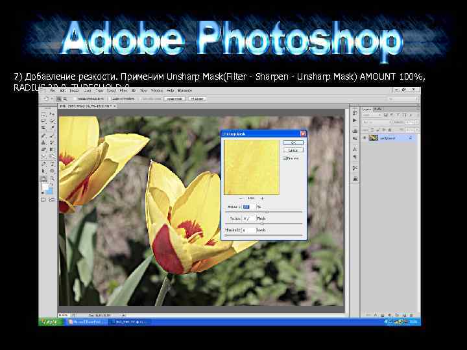This screenshot has width=467, height=350.
Task: Click the foreground color swatch
Action: point(45,187)
